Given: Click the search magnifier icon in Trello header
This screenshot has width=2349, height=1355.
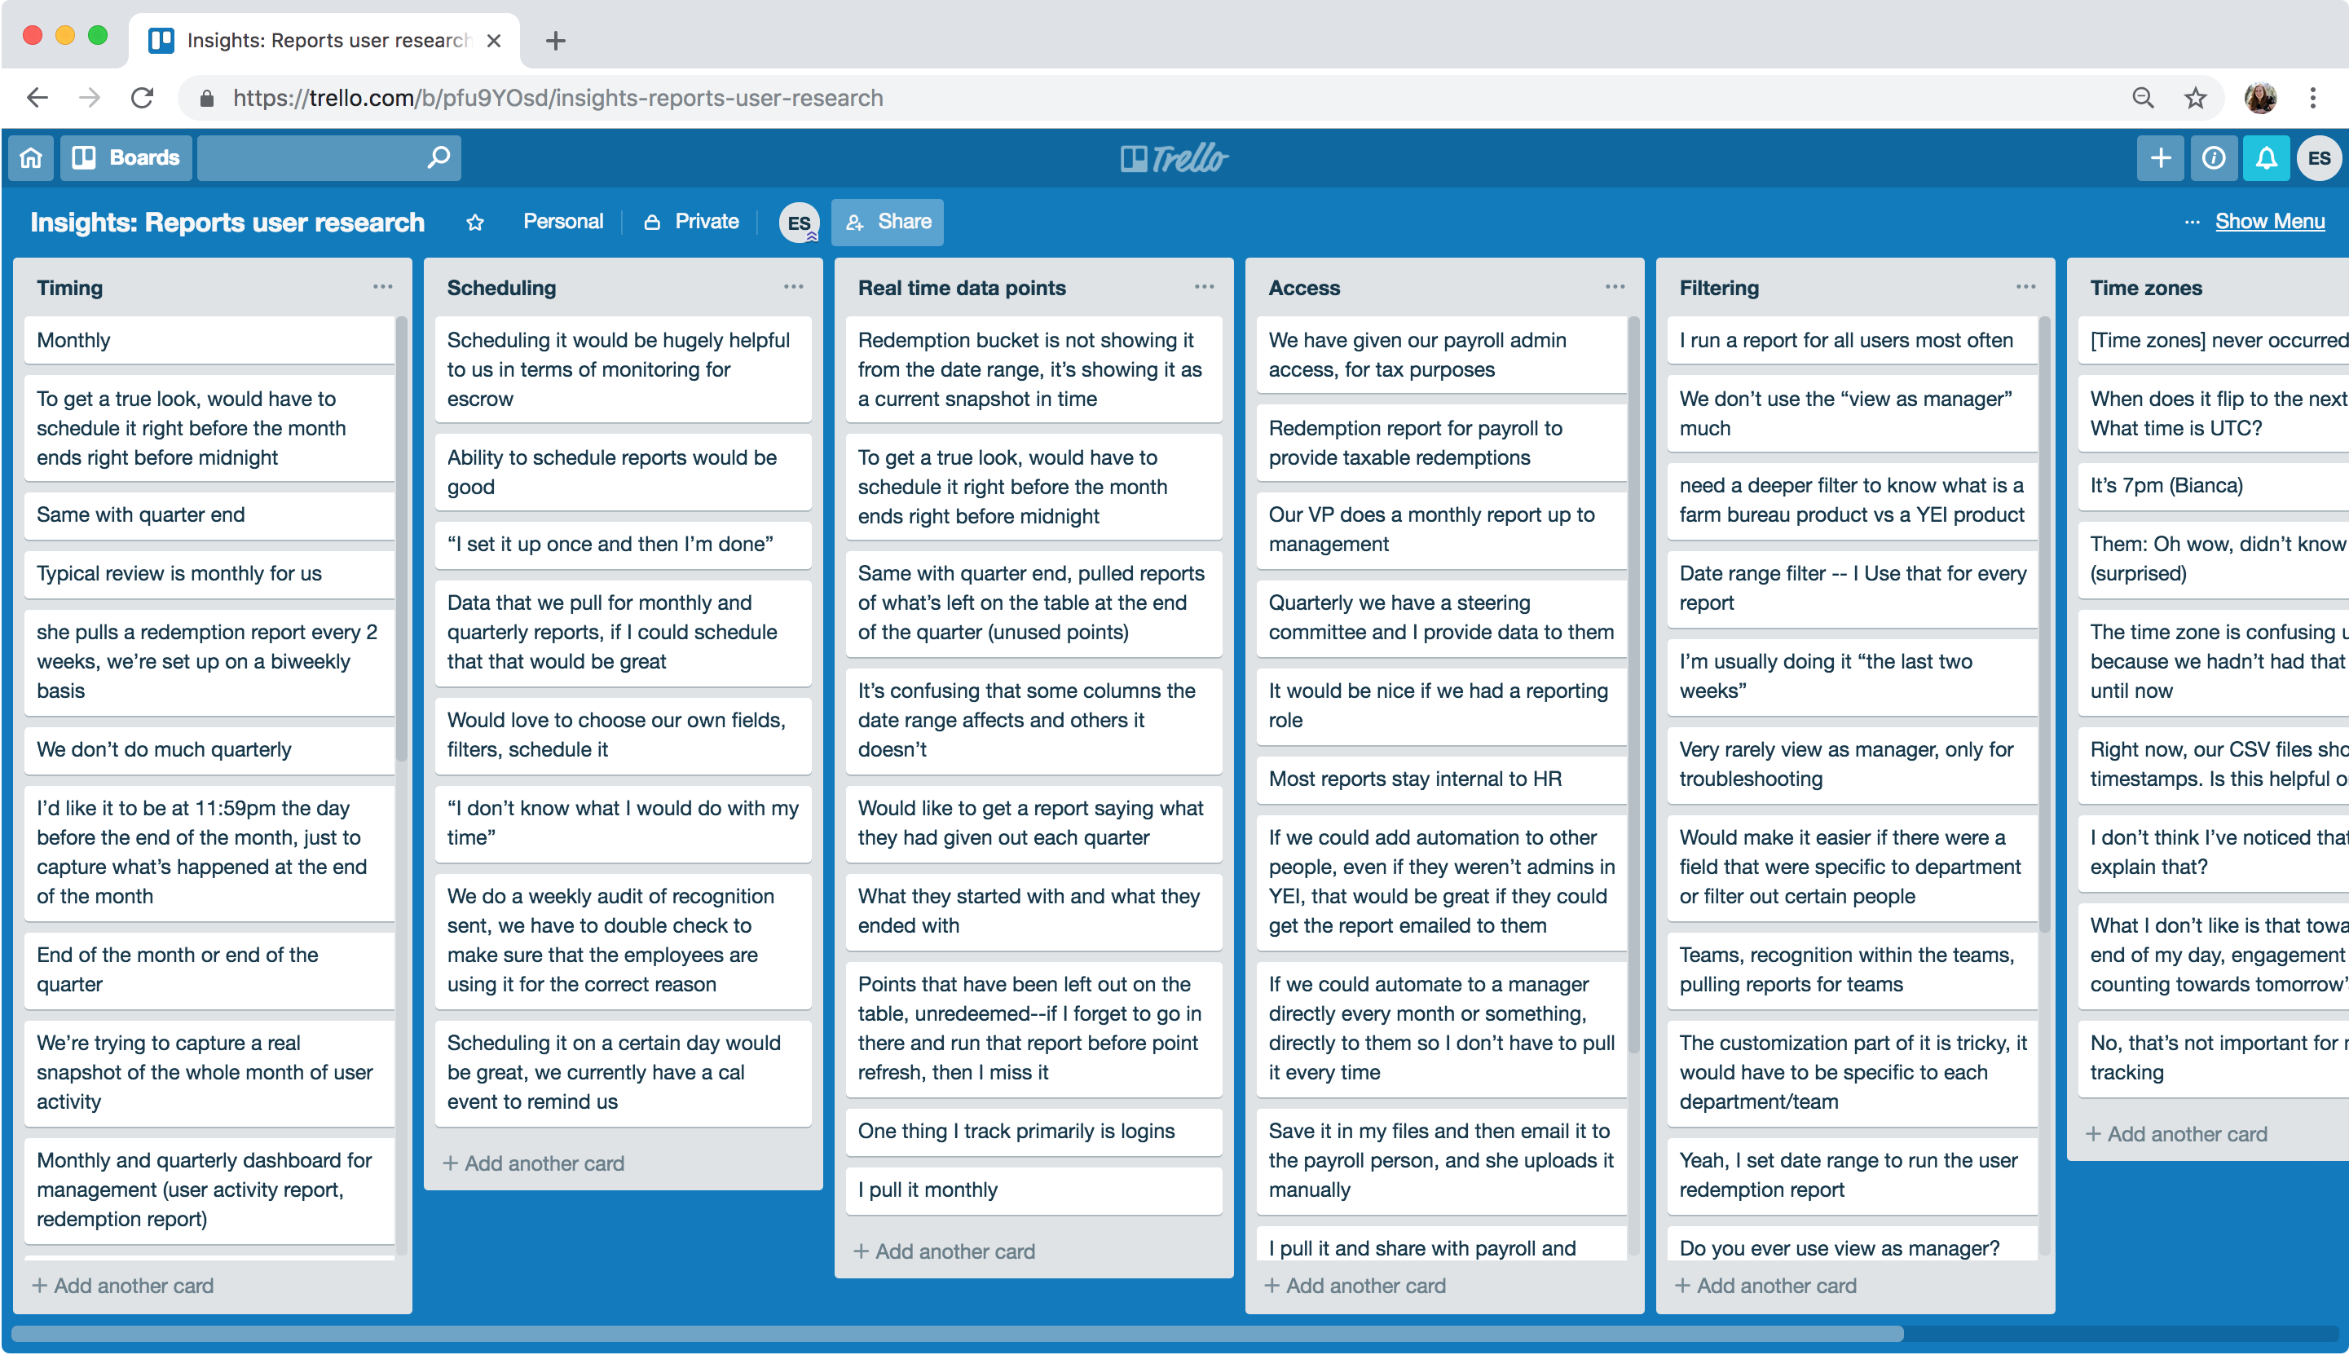Looking at the screenshot, I should [439, 157].
